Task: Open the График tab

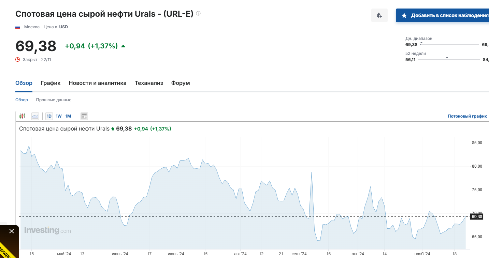Action: (x=51, y=83)
